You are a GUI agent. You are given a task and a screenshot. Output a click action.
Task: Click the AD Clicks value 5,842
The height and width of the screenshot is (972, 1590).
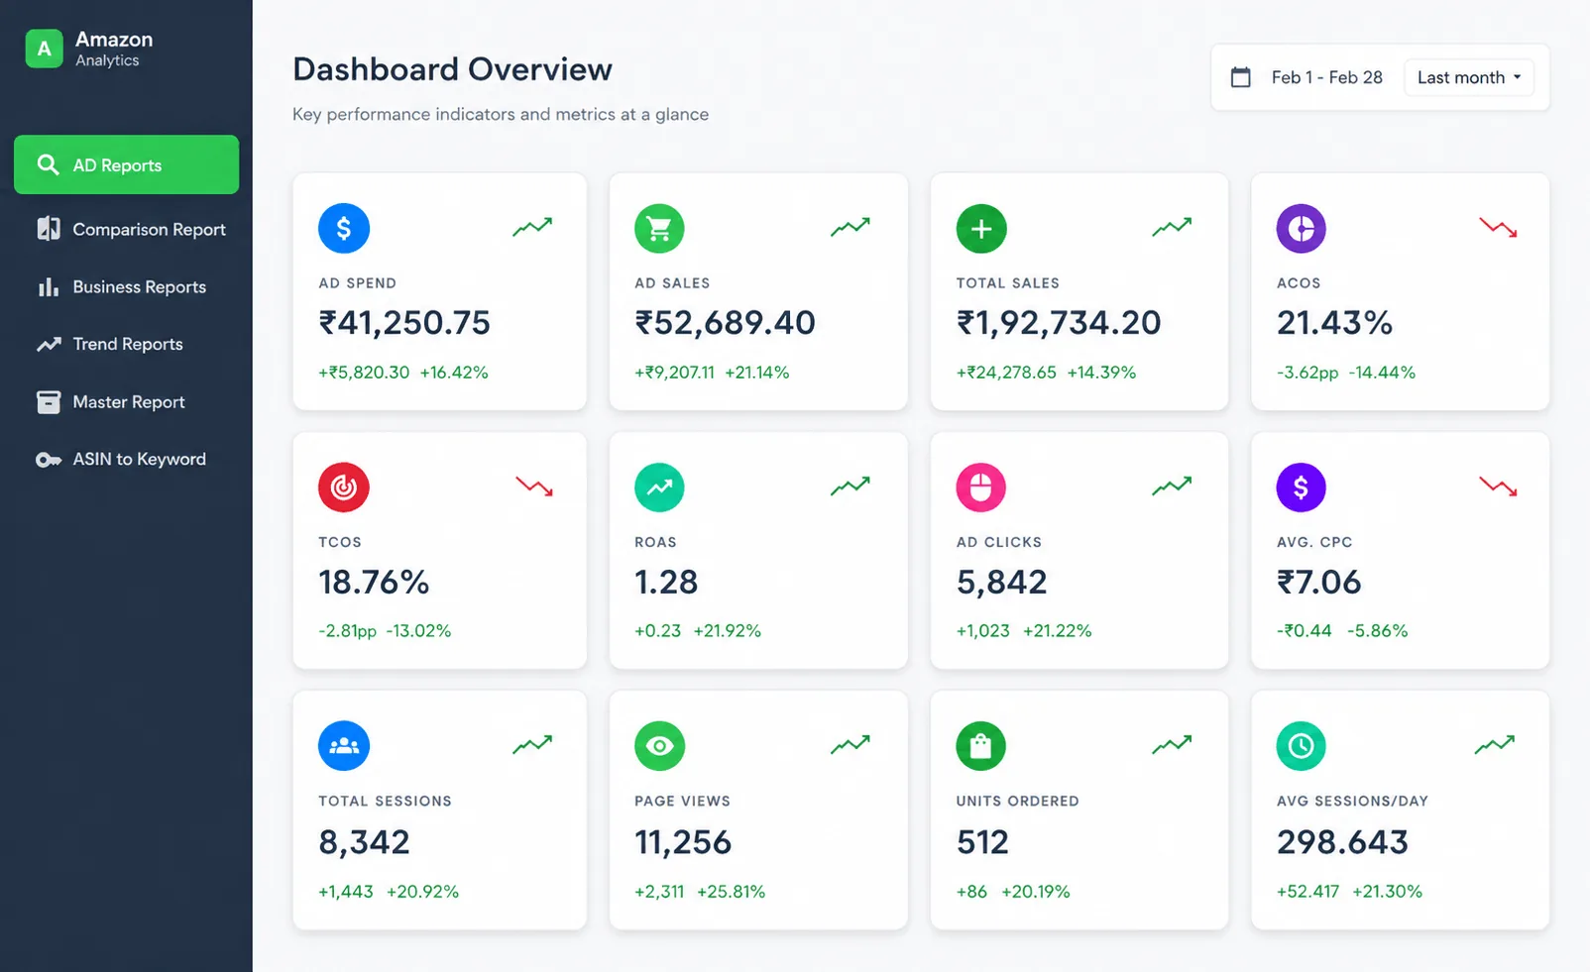click(x=1001, y=583)
